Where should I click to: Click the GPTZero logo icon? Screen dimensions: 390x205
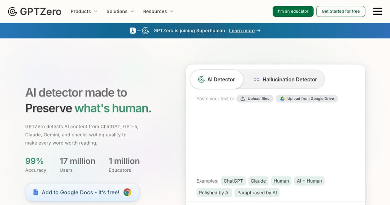pos(12,12)
